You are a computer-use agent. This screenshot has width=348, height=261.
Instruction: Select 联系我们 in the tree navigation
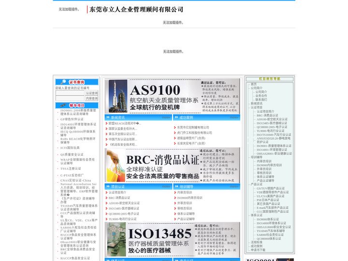pos(261,100)
